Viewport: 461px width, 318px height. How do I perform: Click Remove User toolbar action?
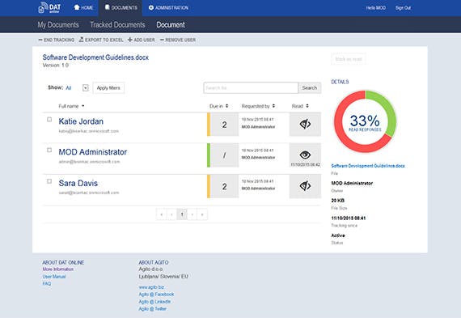[178, 40]
